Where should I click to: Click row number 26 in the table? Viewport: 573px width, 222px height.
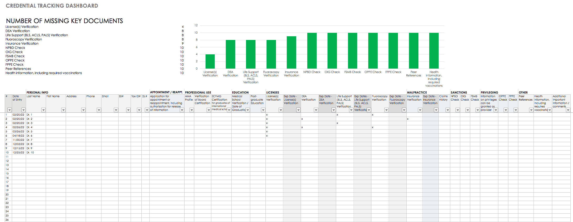coord(7,220)
